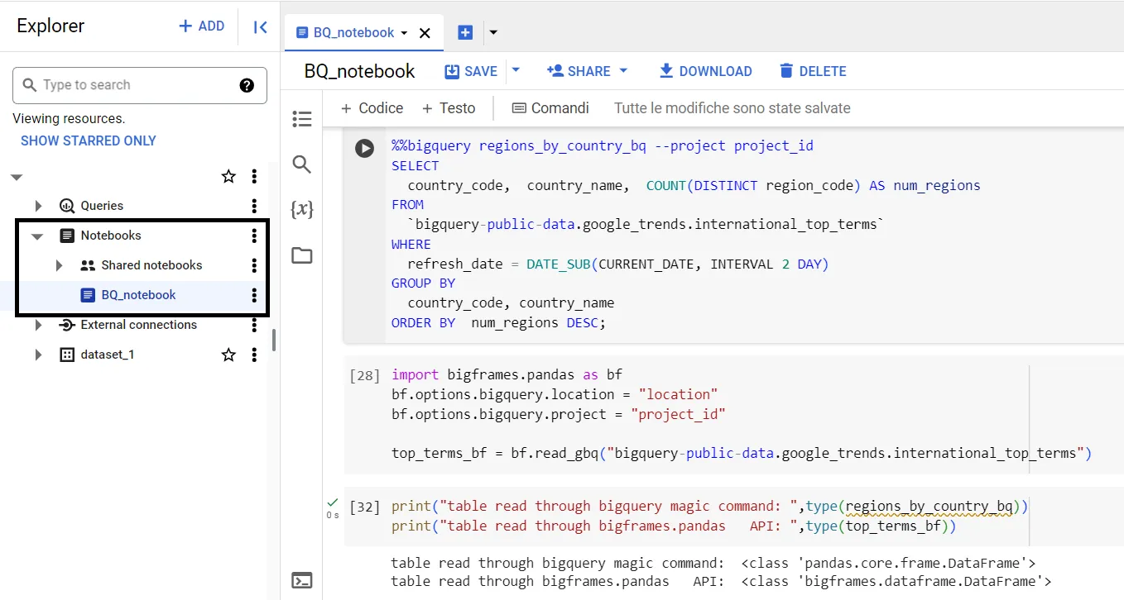Click the search help icon
The width and height of the screenshot is (1124, 600).
(x=247, y=85)
